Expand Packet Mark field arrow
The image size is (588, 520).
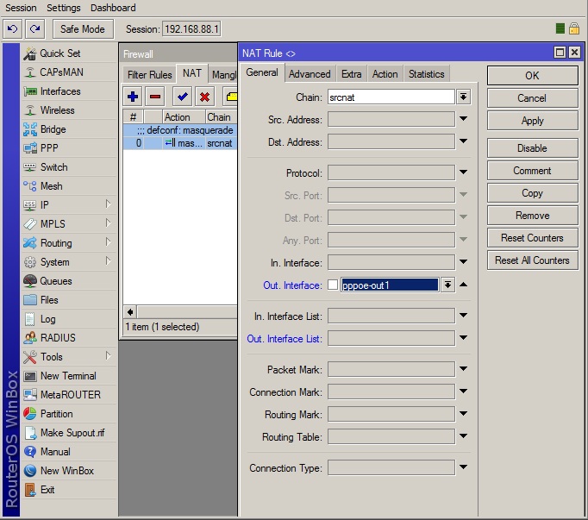coord(463,368)
